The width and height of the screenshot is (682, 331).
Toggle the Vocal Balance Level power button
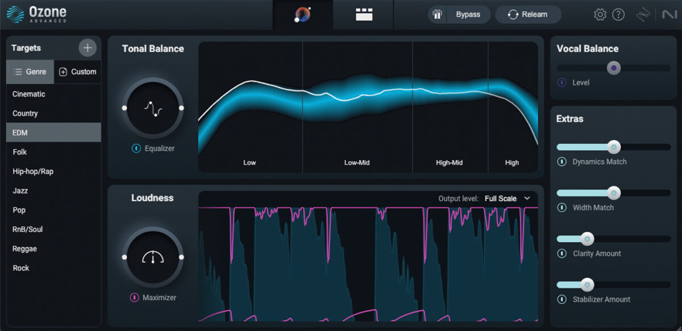[562, 82]
